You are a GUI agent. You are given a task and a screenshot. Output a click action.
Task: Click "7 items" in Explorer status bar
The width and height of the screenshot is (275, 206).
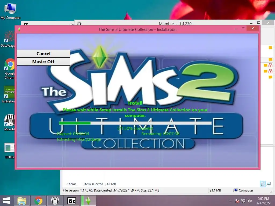point(71,184)
